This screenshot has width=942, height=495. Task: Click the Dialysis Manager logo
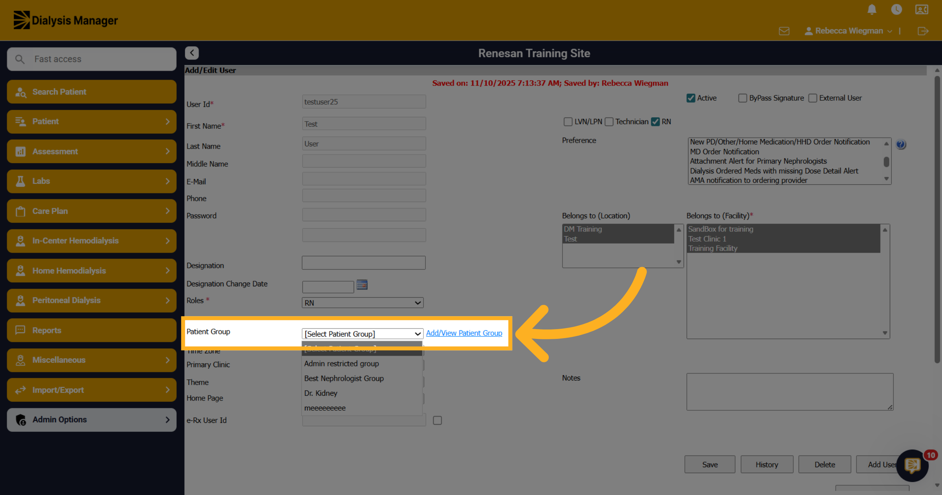coord(66,20)
